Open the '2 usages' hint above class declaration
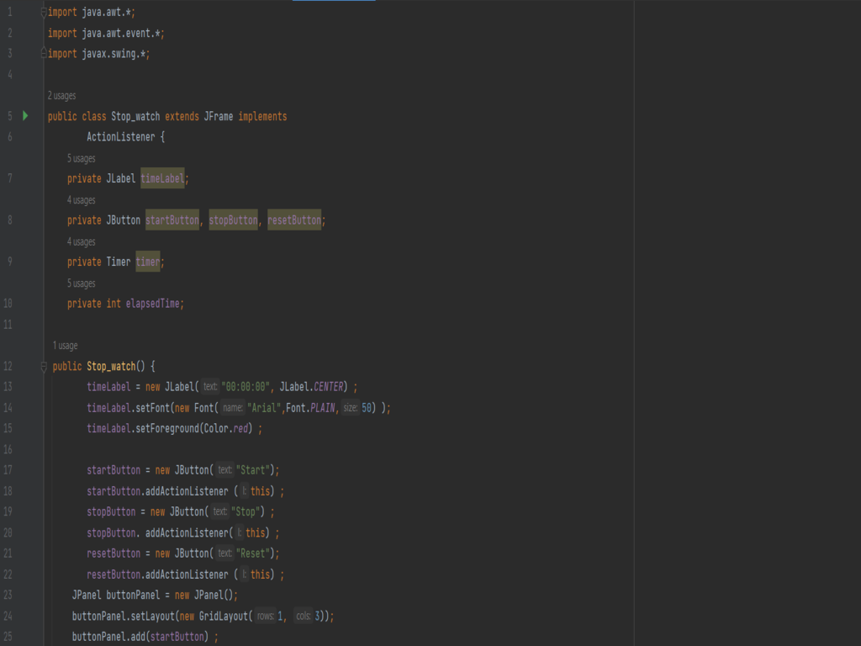861x646 pixels. point(61,96)
